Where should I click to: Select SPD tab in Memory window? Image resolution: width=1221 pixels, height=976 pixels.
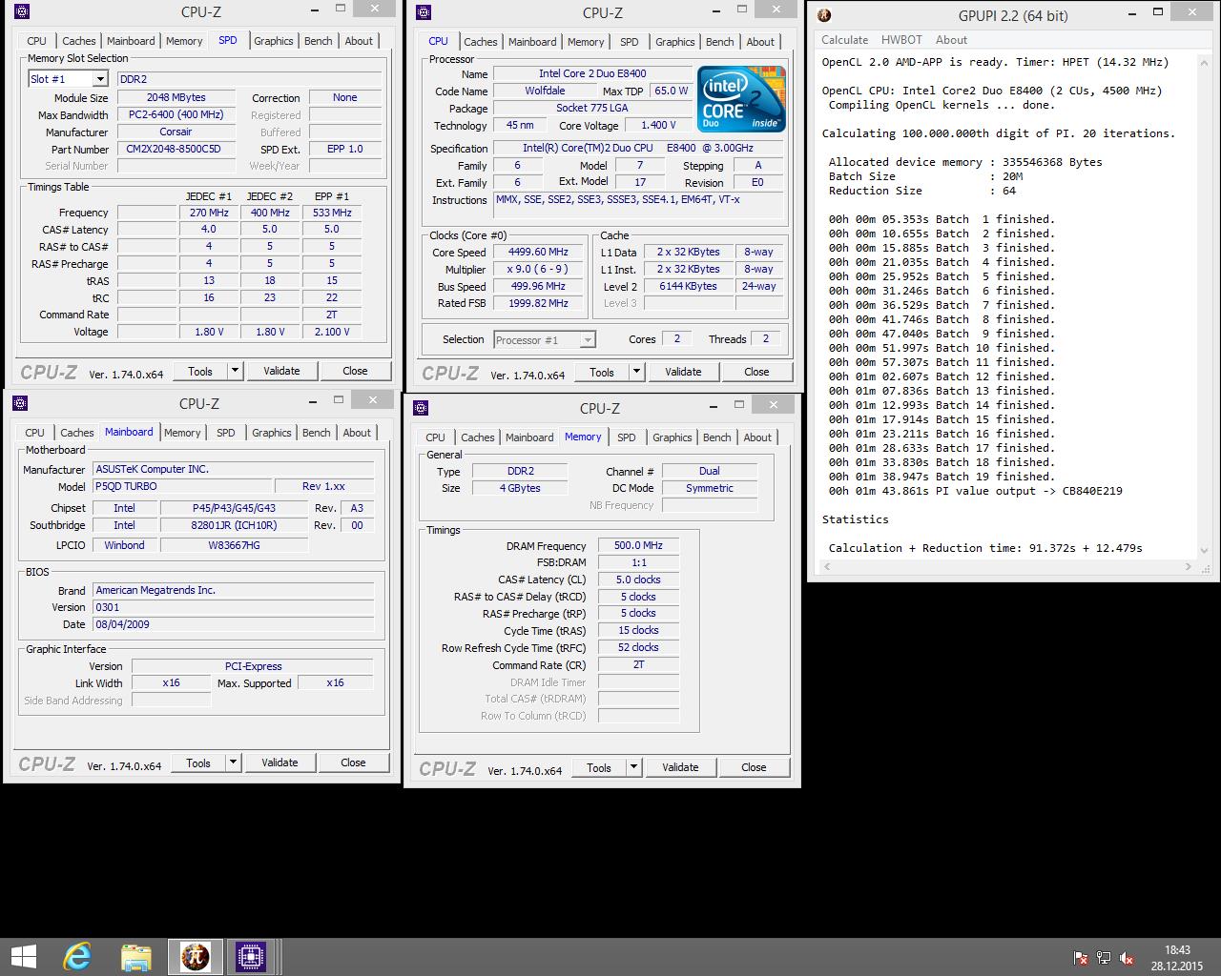(626, 437)
